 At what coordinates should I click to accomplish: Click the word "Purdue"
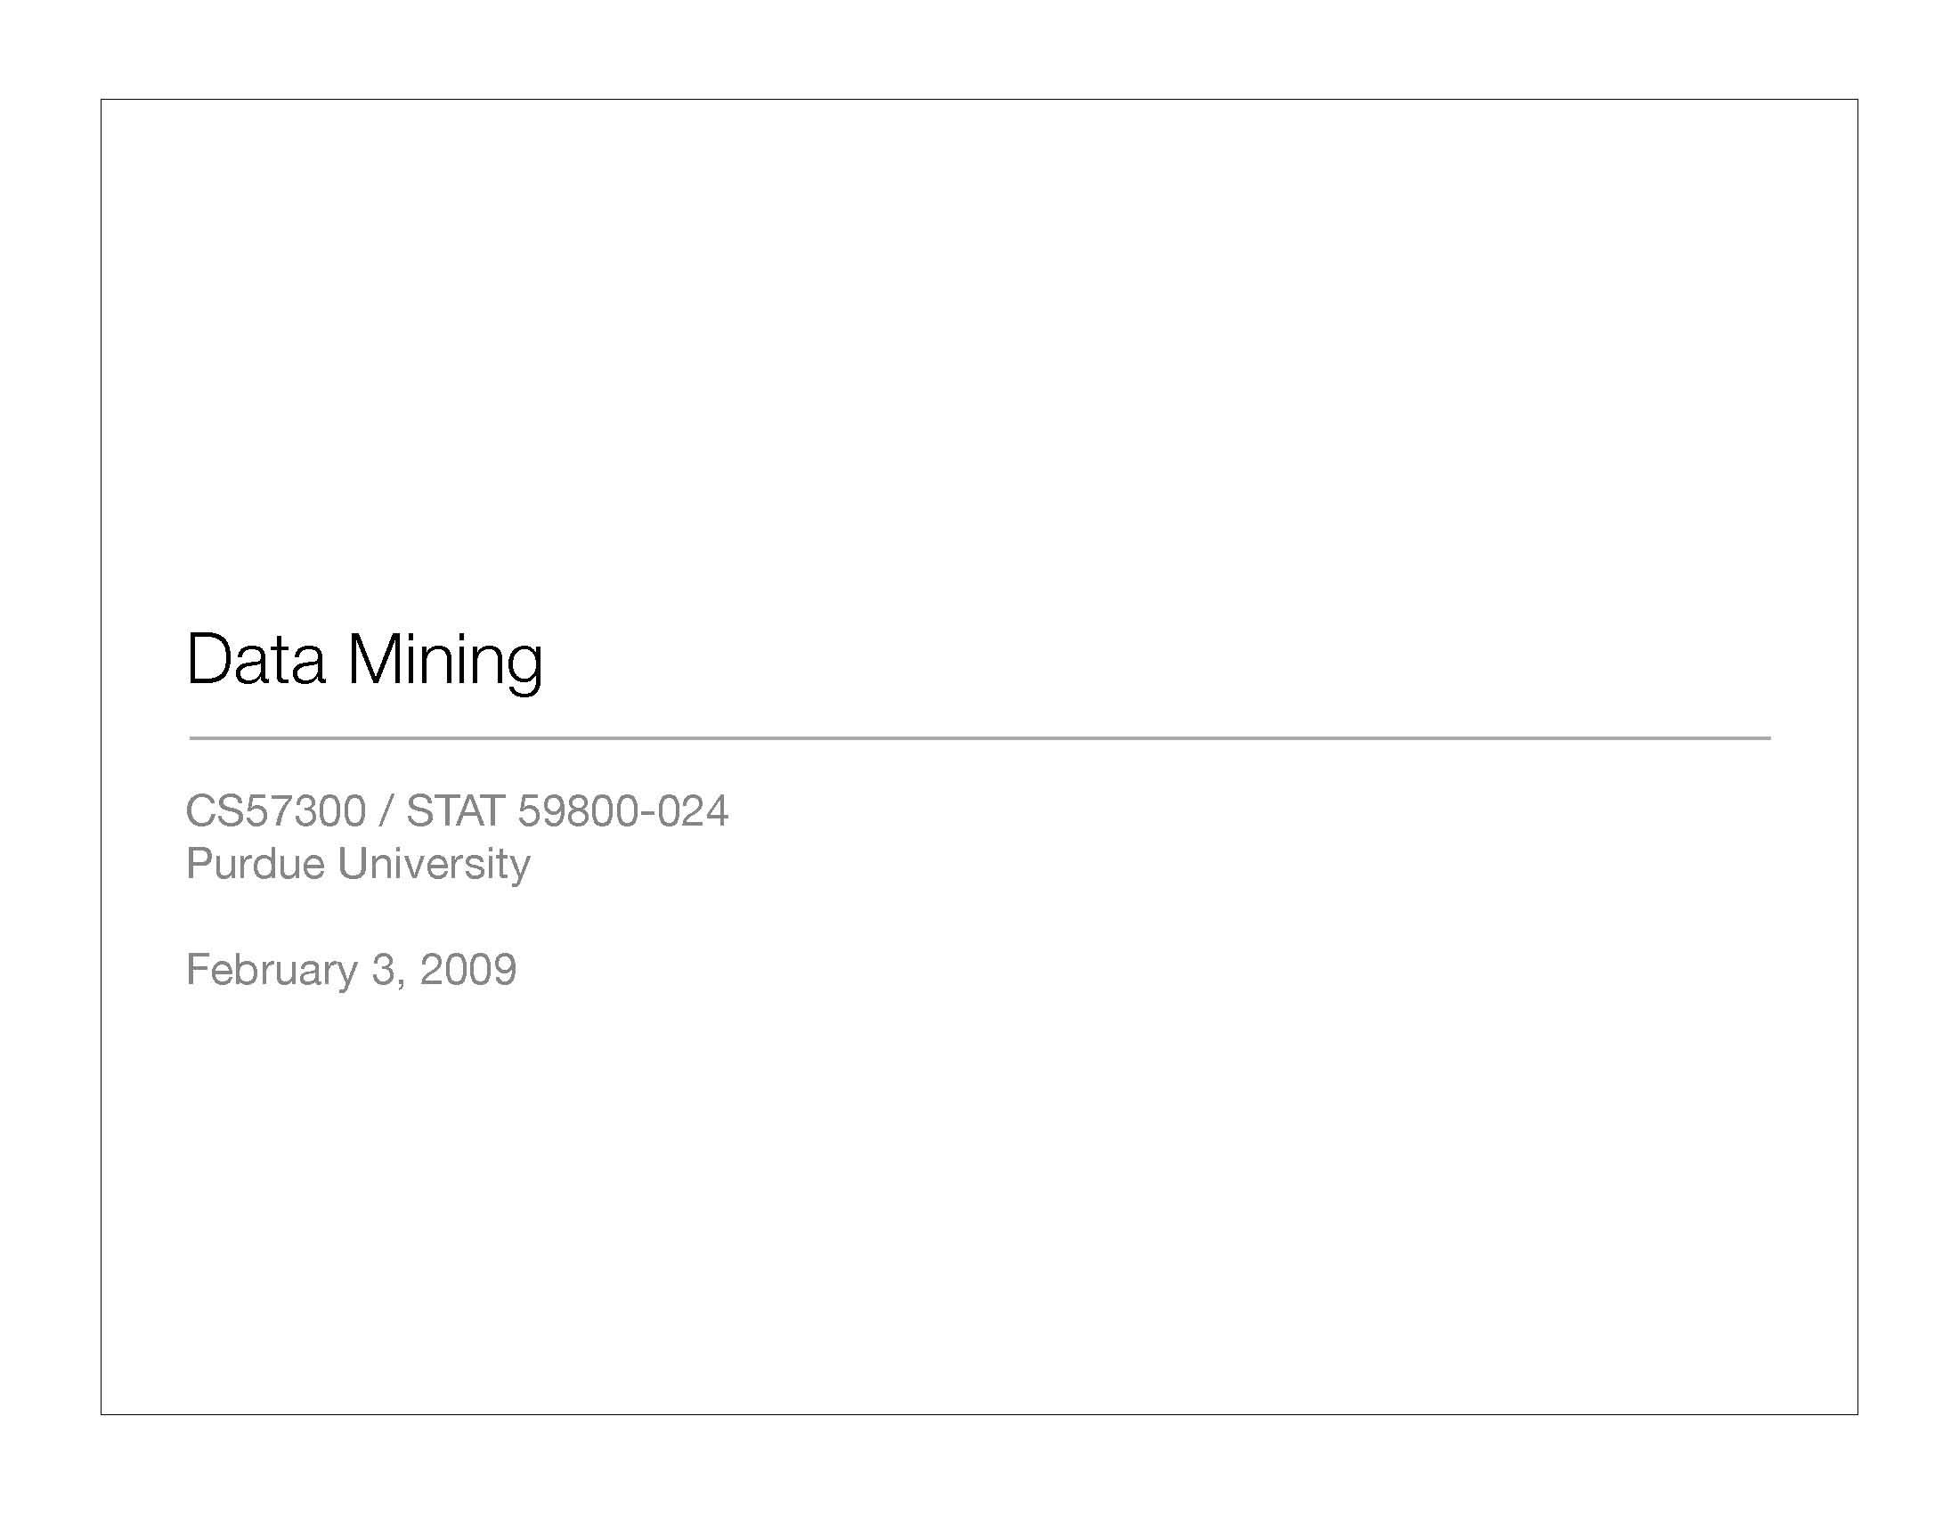point(255,864)
